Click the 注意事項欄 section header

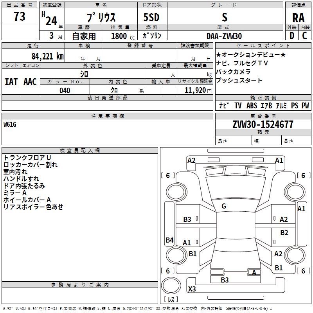(x=108, y=116)
